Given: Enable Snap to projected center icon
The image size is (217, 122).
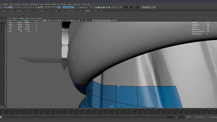Looking at the screenshot, I should pyautogui.click(x=54, y=7).
